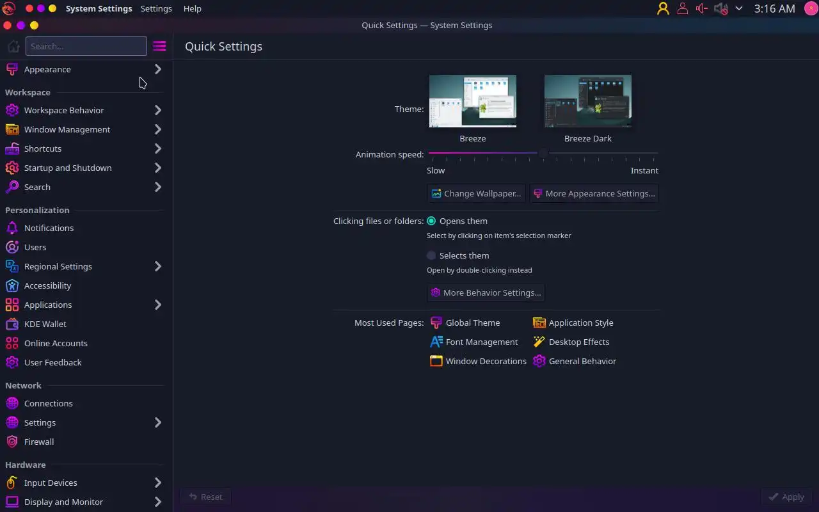
Task: Click the 3:16 AM clock
Action: (x=774, y=8)
